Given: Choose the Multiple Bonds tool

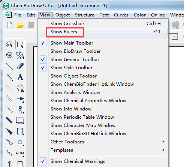Looking at the screenshot, I should (9, 77).
